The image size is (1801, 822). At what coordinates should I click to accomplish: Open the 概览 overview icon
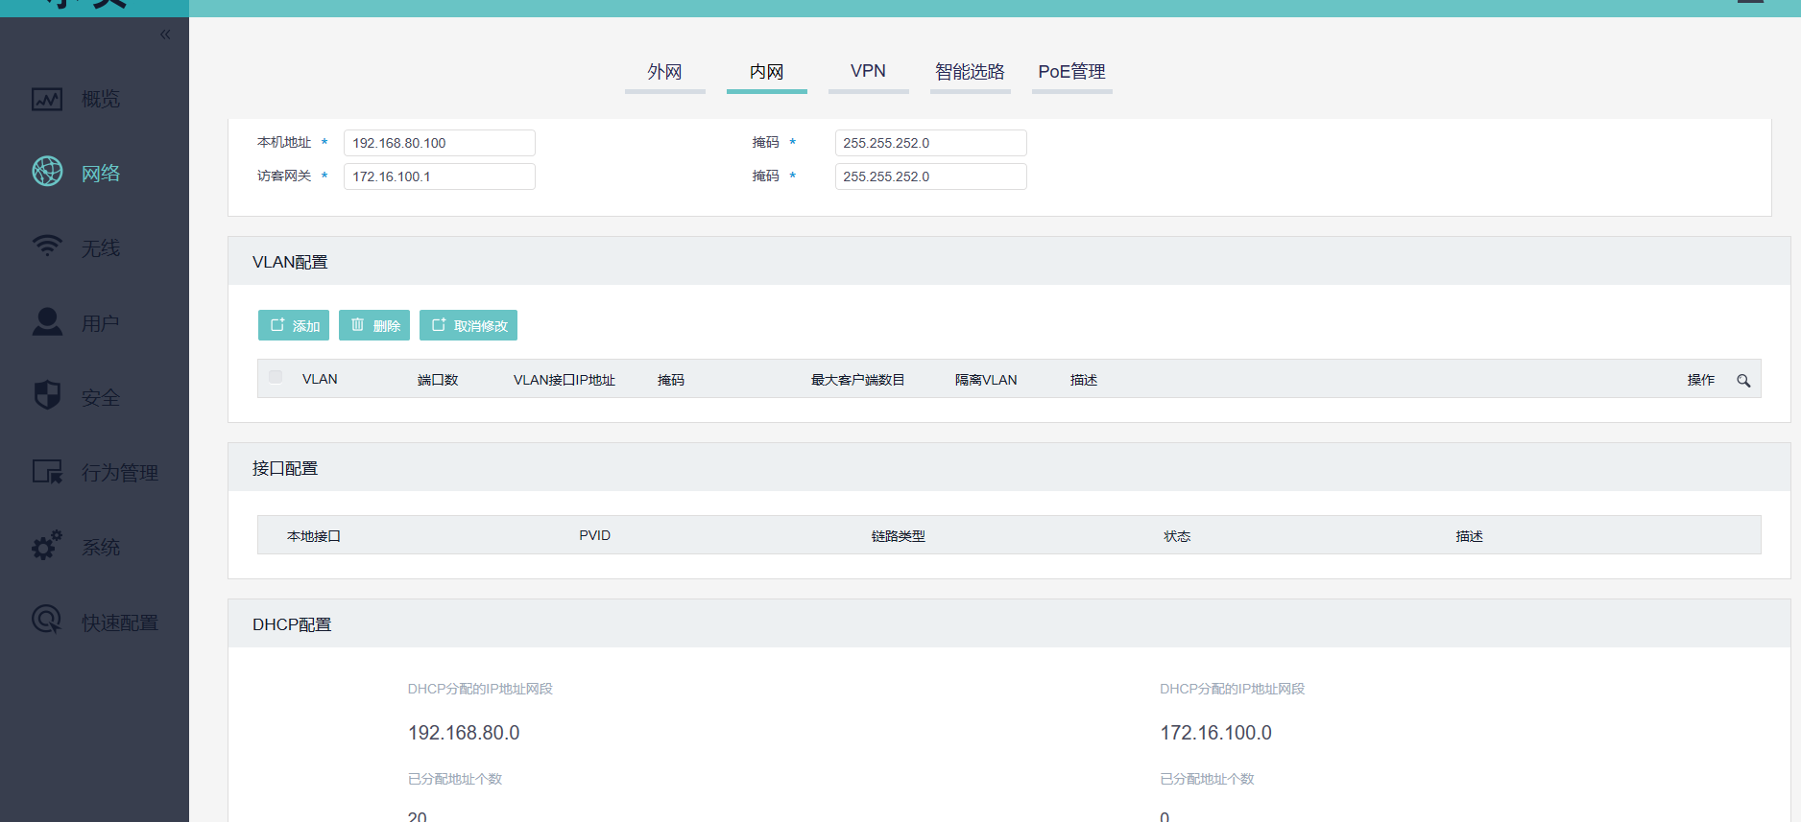point(47,99)
